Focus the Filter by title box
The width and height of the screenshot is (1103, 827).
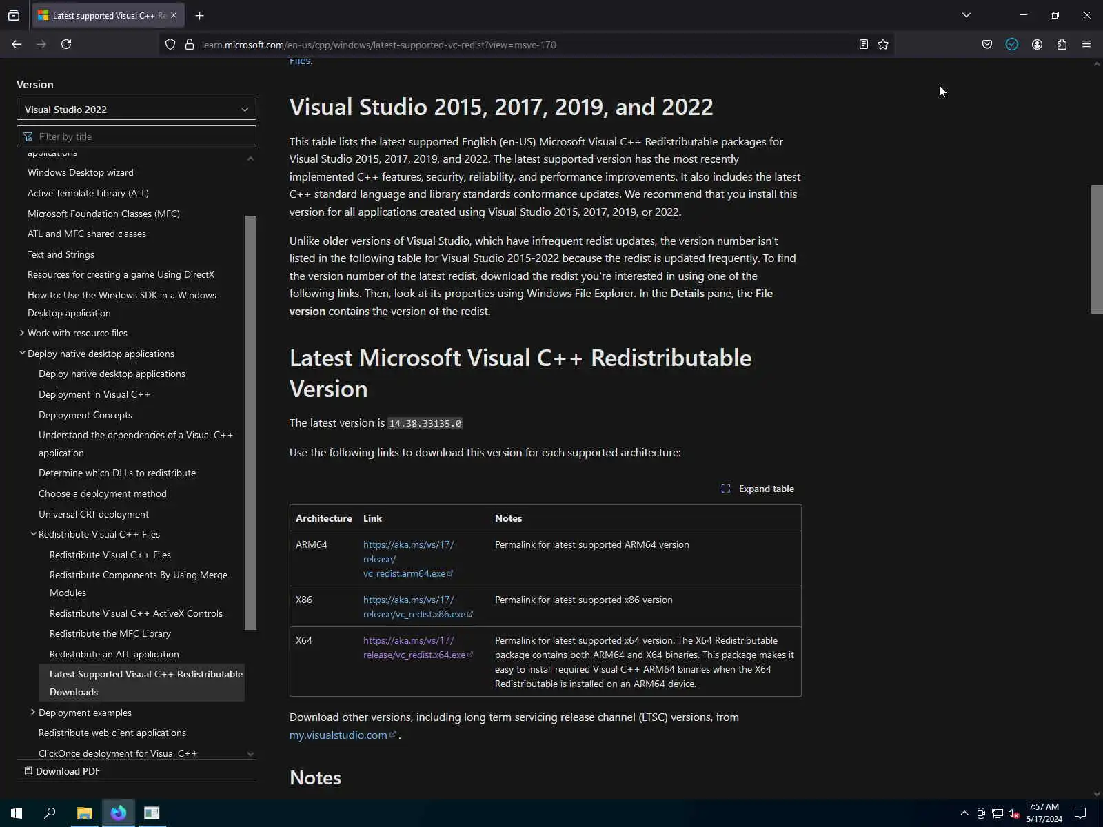click(x=136, y=136)
